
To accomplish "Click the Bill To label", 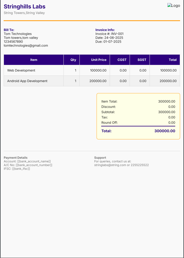I will coord(9,30).
